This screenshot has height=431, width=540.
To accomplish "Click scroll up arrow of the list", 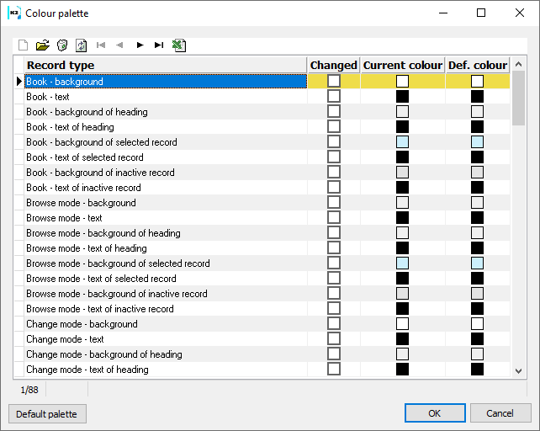I will click(x=518, y=64).
